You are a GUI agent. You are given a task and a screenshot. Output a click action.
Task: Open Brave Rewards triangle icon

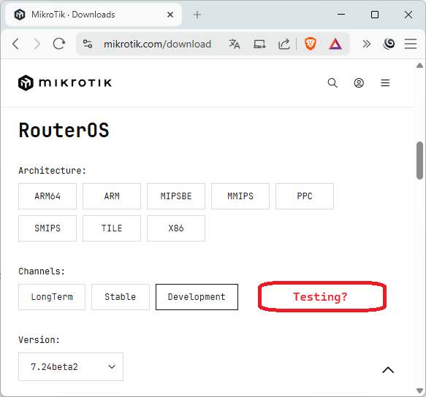[x=335, y=44]
